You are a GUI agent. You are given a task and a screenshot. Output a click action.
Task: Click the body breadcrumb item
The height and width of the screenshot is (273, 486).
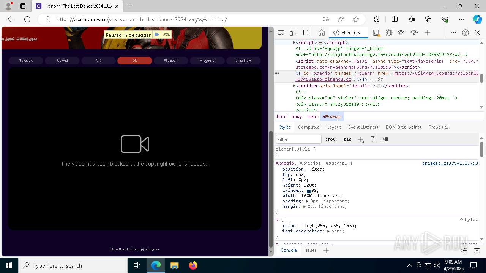pyautogui.click(x=297, y=116)
